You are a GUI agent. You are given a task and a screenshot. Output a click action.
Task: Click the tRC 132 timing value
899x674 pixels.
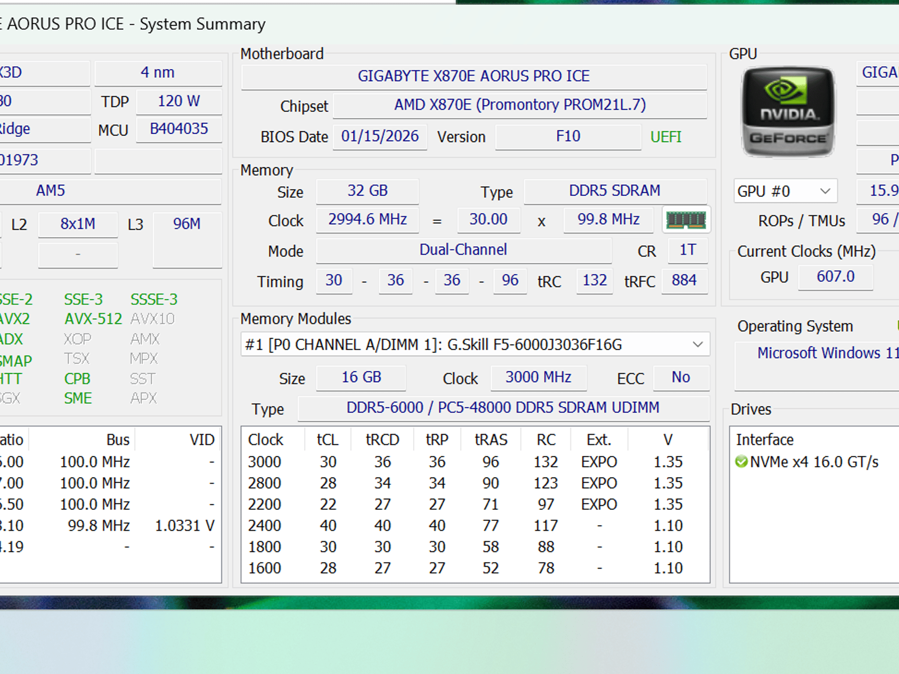594,280
